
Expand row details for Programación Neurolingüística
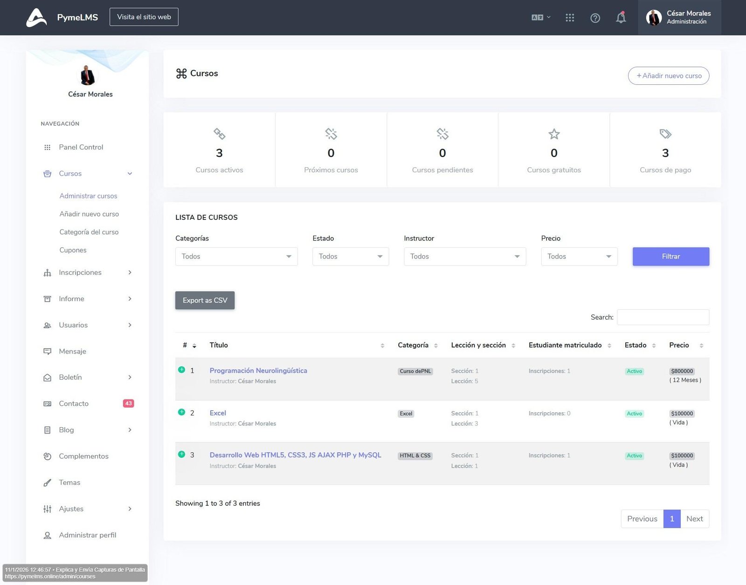click(182, 370)
